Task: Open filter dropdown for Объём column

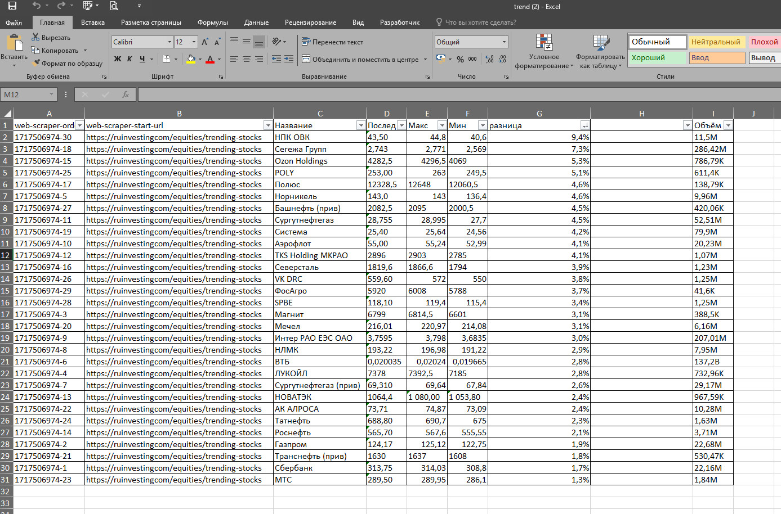Action: tap(728, 125)
